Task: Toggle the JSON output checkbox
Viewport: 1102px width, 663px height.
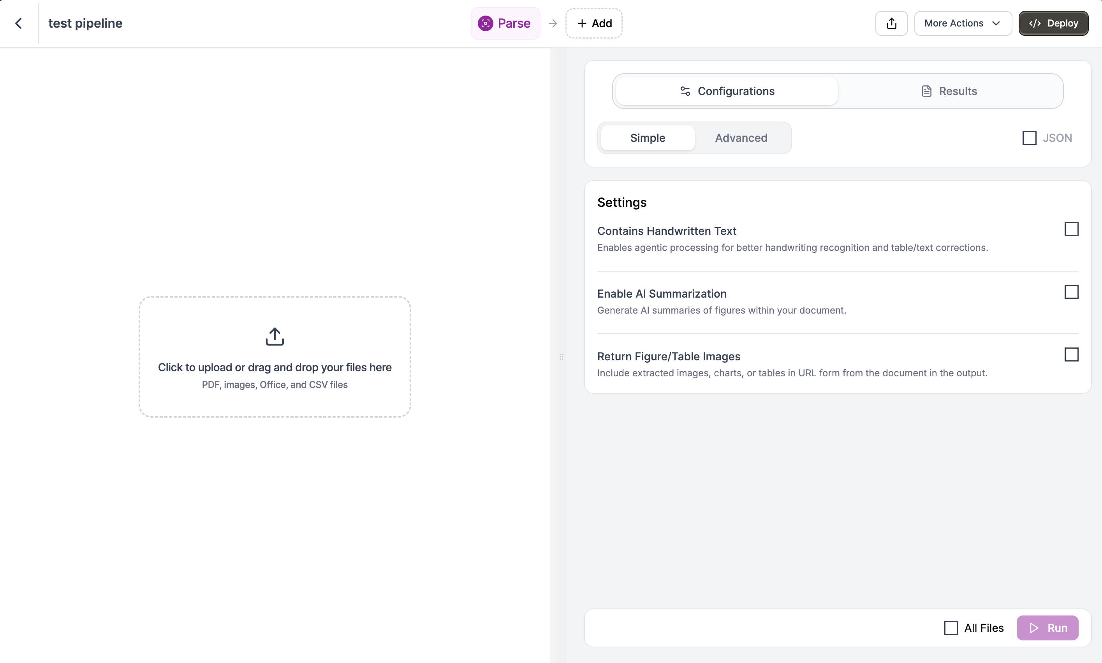Action: pyautogui.click(x=1029, y=138)
